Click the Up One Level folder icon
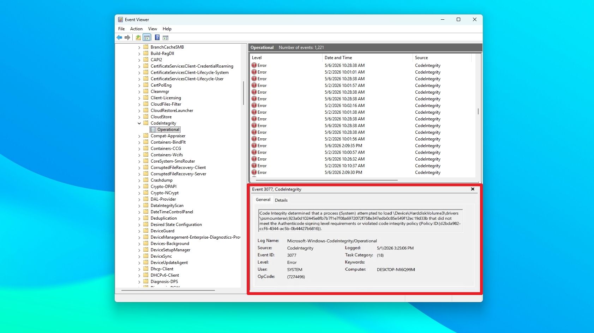The width and height of the screenshot is (594, 333). [x=138, y=38]
